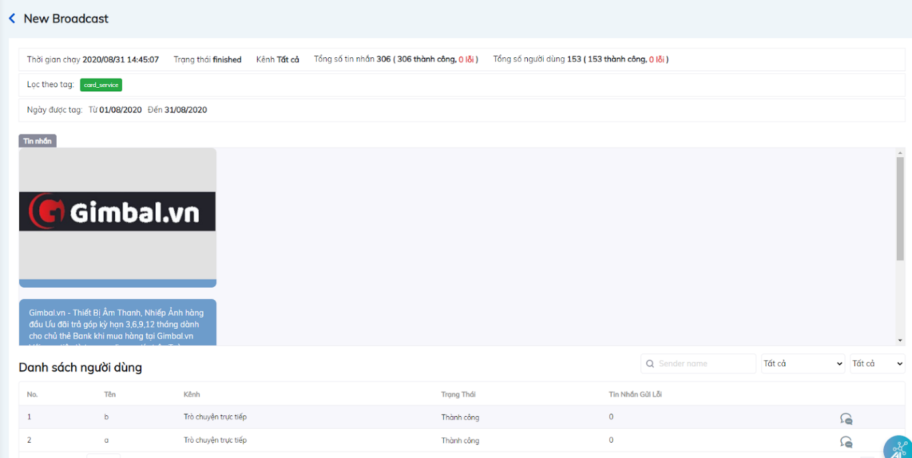
Task: Click start date 01/08/2020
Action: point(120,110)
